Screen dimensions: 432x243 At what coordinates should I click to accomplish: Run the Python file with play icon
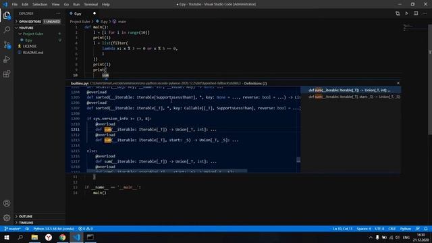[406, 13]
